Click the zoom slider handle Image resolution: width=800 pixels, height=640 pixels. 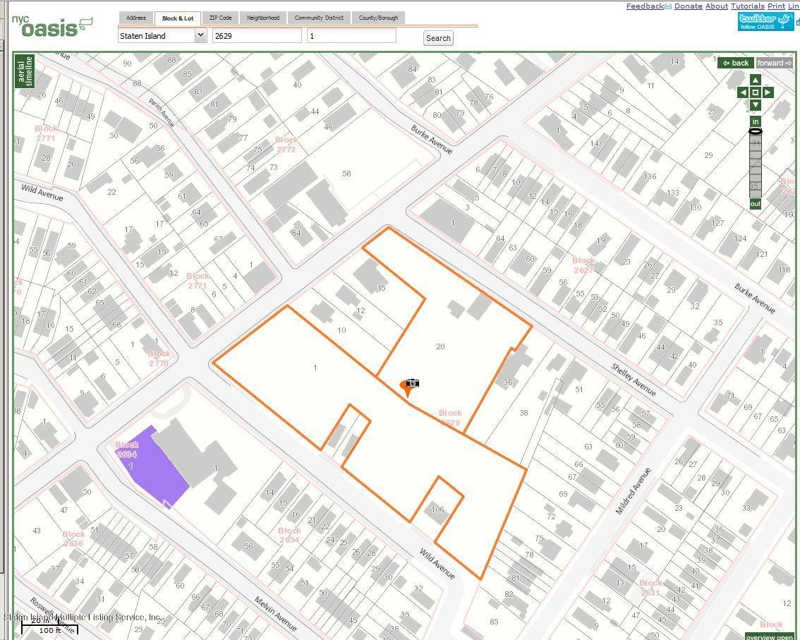755,132
